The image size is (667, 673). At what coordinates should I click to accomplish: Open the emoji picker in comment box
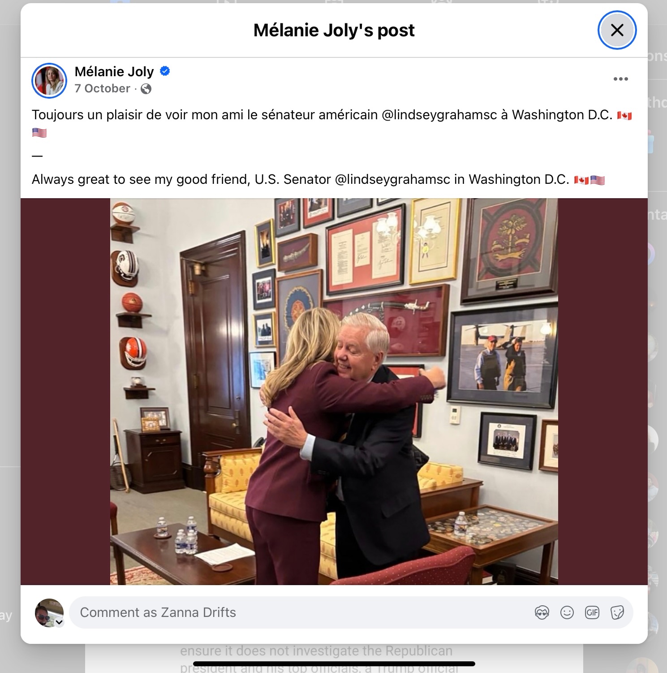click(567, 612)
